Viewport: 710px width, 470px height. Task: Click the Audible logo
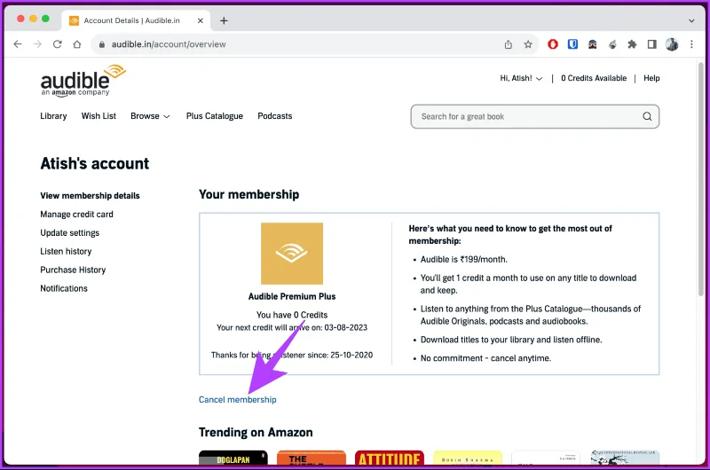(x=83, y=81)
